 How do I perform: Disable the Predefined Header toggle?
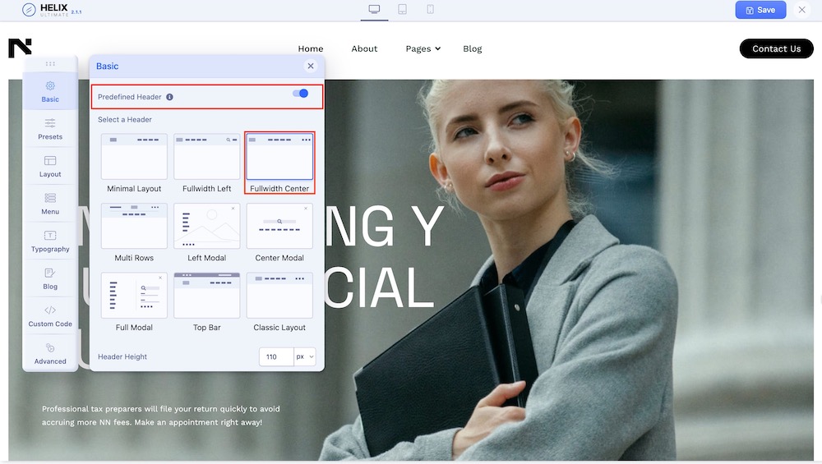click(301, 94)
